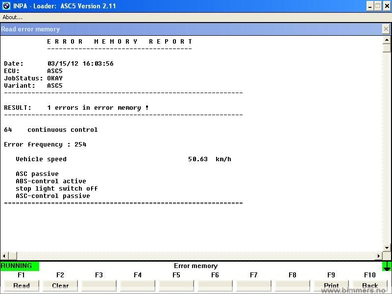
Task: Click the F1 Read button
Action: [x=22, y=286]
